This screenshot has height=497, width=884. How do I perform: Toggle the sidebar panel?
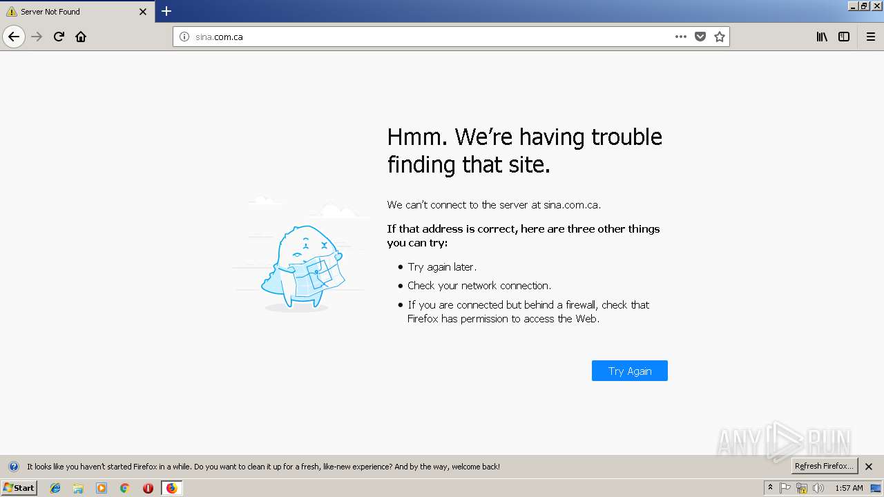click(x=844, y=37)
